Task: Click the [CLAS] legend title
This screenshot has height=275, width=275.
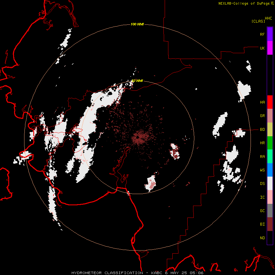Action: point(258,21)
